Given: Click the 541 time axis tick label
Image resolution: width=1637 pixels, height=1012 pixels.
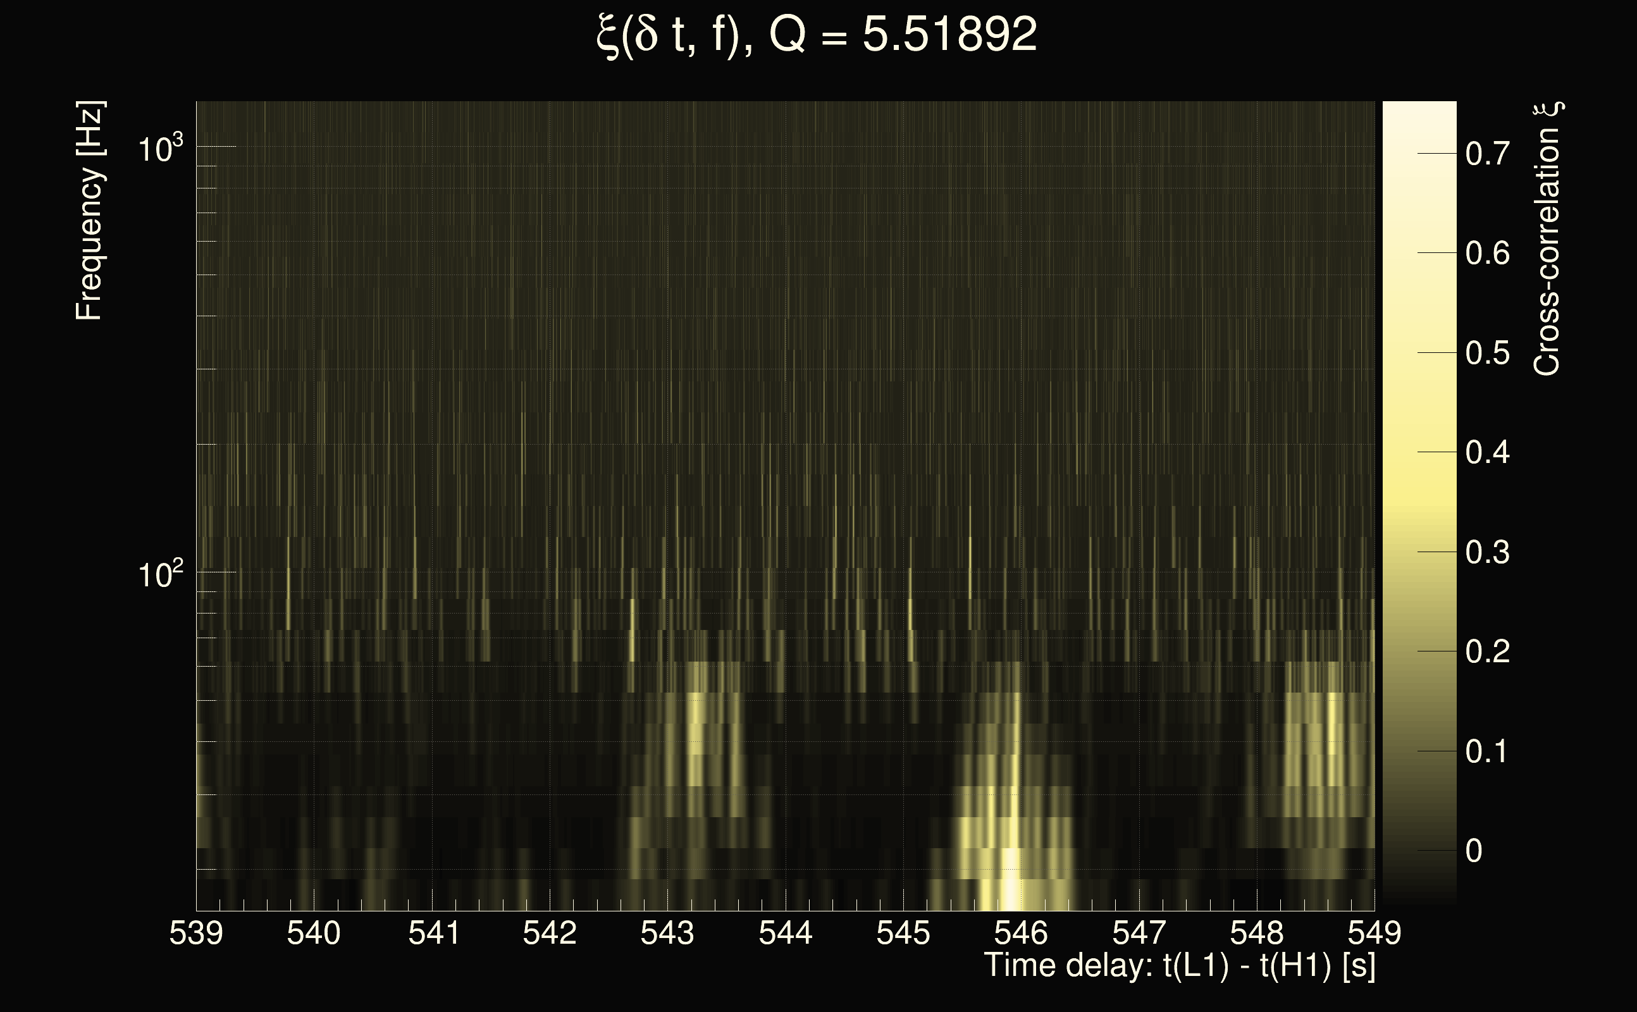Looking at the screenshot, I should (x=434, y=933).
